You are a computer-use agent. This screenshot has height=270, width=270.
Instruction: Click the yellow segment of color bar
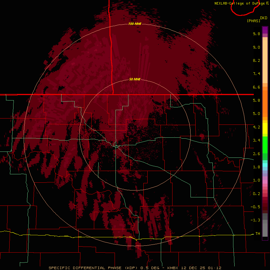[265, 128]
